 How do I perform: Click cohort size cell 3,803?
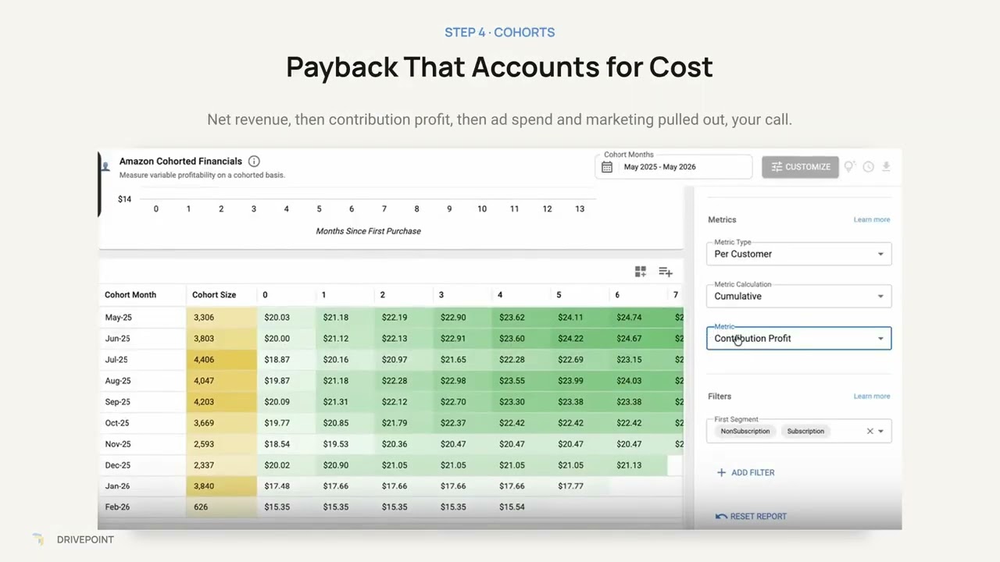pyautogui.click(x=221, y=338)
